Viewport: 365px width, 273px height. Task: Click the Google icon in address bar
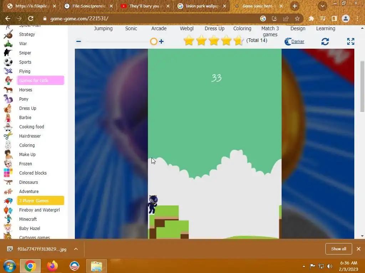tap(263, 18)
